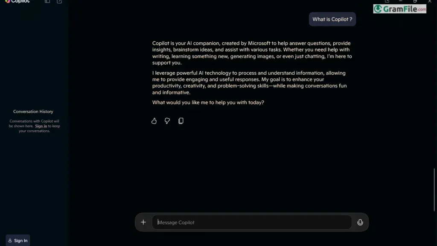Image resolution: width=437 pixels, height=246 pixels.
Task: Click the vertical scrollbar on the right edge
Action: [434, 190]
